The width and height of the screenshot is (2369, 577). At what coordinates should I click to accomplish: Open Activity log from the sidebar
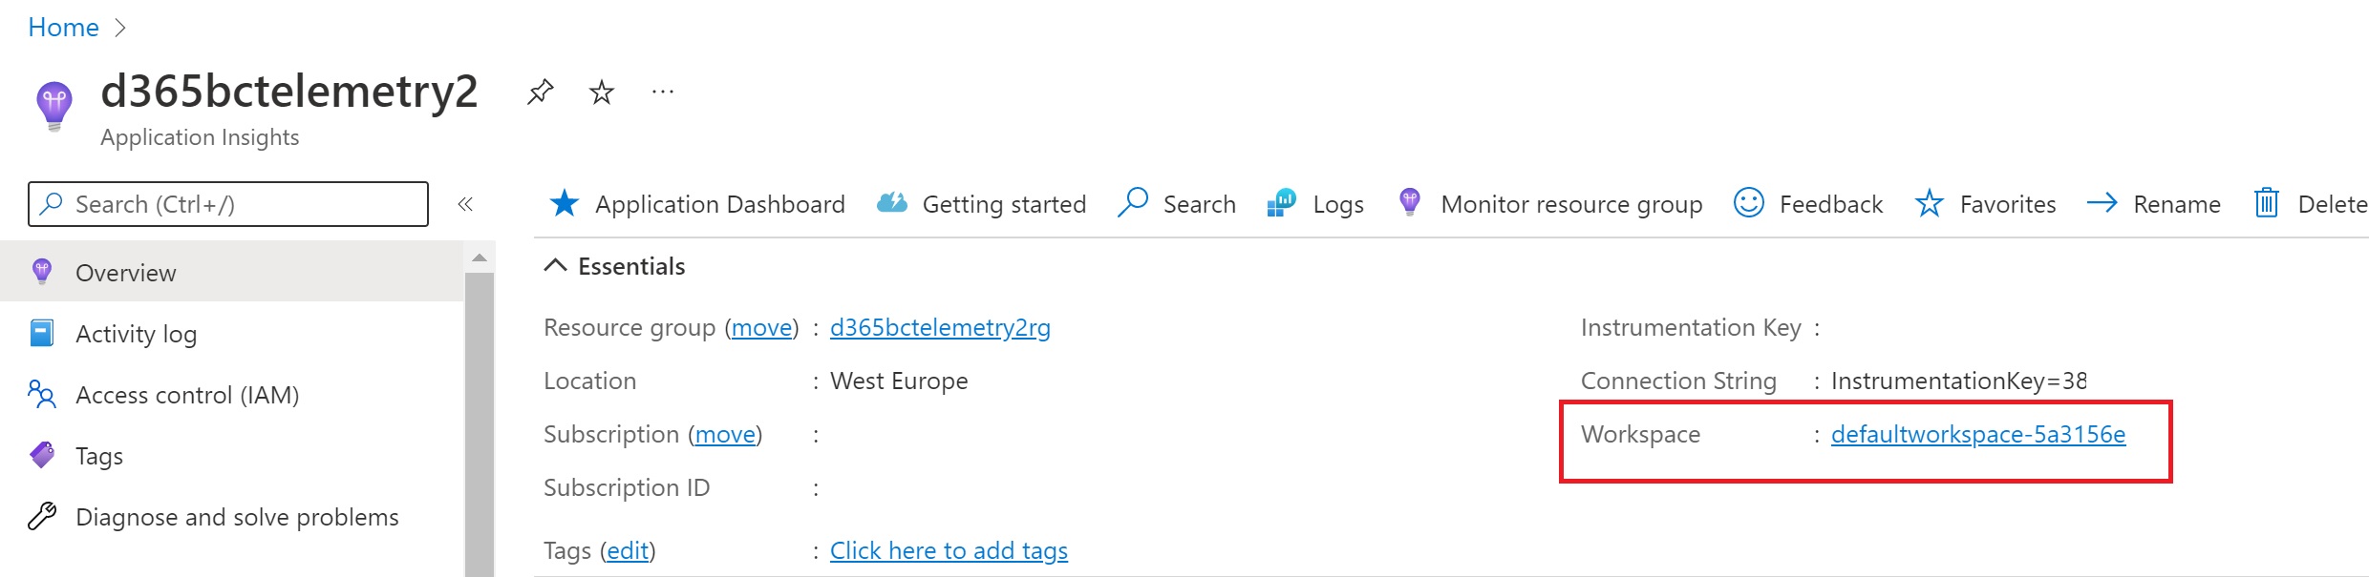[137, 333]
